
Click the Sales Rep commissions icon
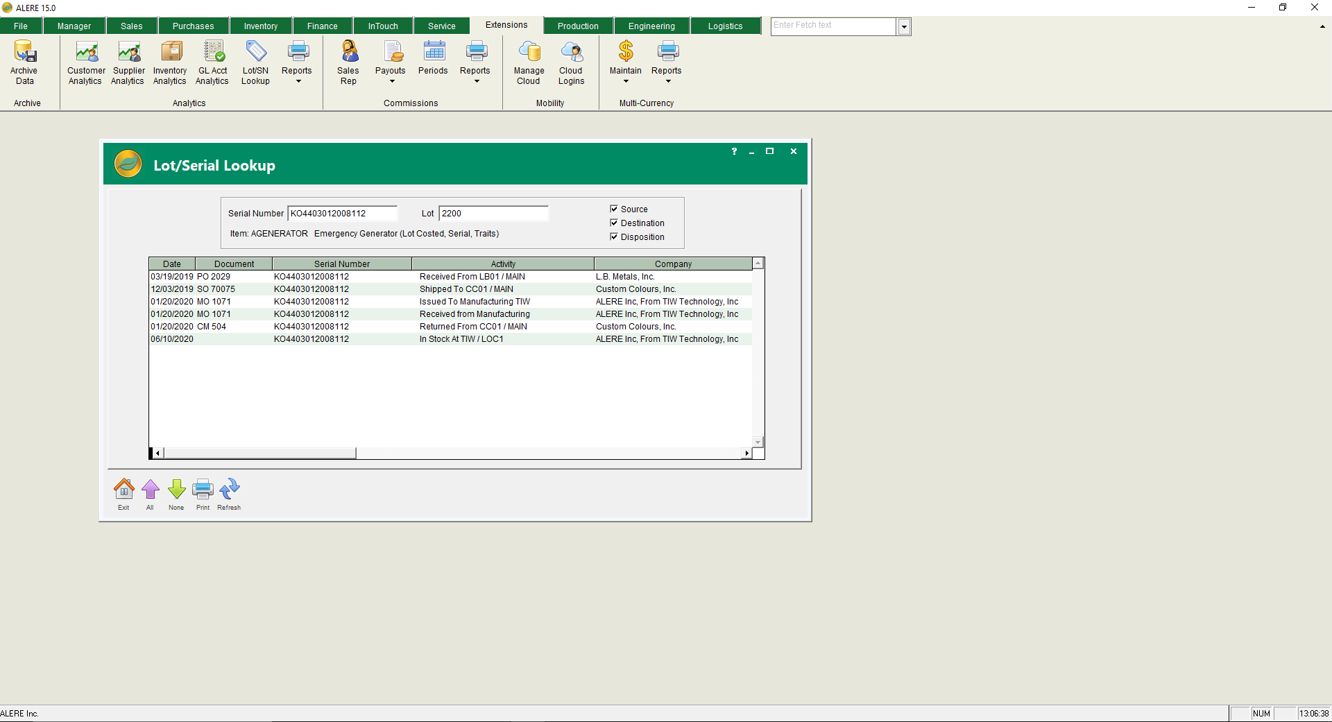tap(348, 62)
